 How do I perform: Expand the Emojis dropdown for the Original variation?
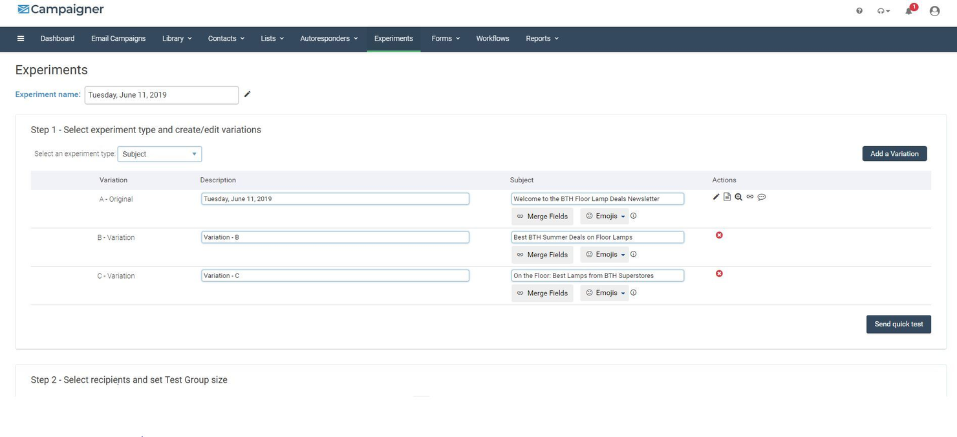click(605, 216)
